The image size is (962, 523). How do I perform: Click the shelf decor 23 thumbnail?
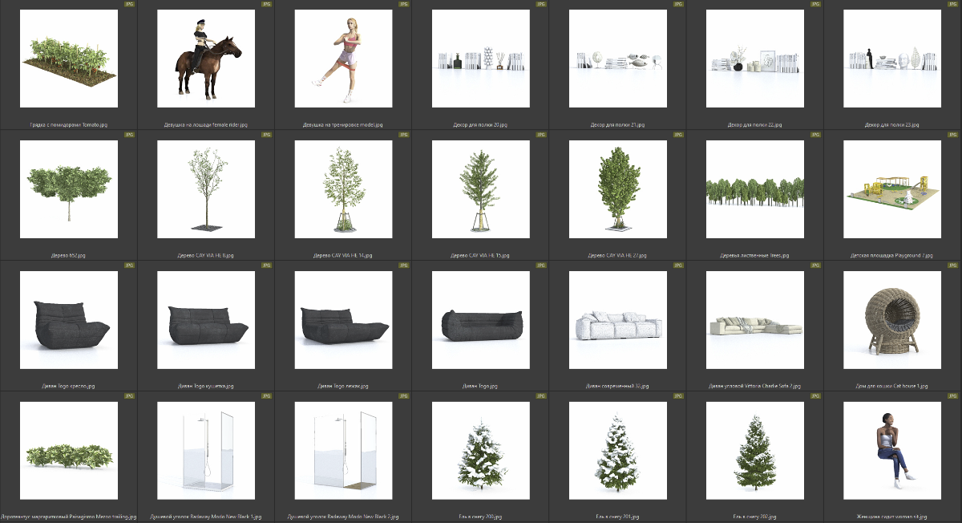click(892, 61)
